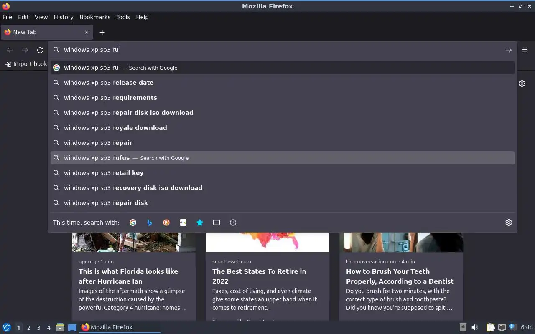Click the Go arrow in address bar
The width and height of the screenshot is (535, 334).
click(x=508, y=50)
